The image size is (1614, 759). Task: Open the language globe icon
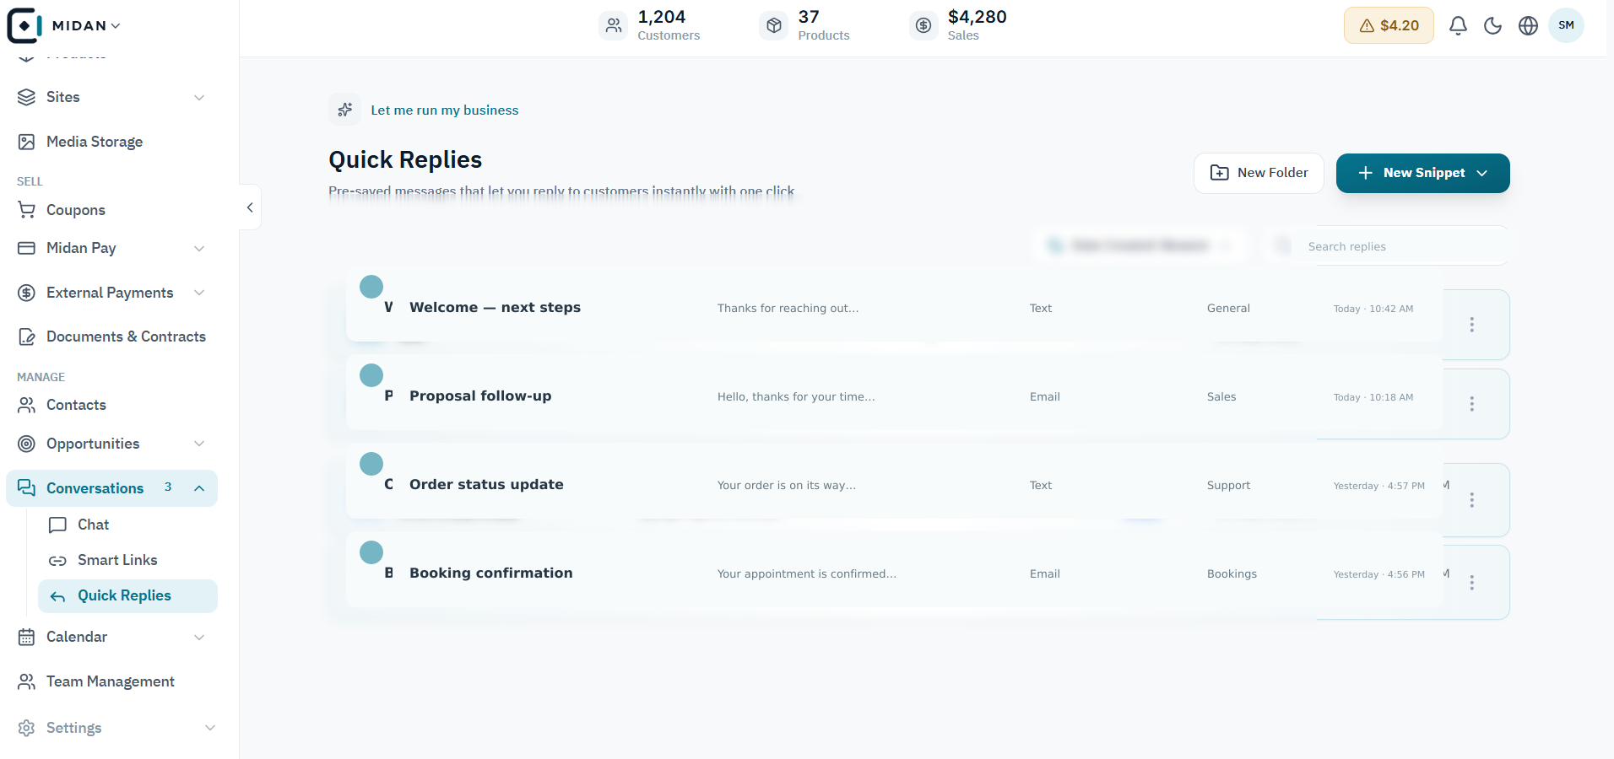(x=1528, y=25)
